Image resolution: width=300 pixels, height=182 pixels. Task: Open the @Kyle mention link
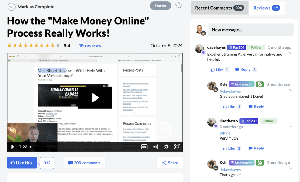click(x=225, y=133)
